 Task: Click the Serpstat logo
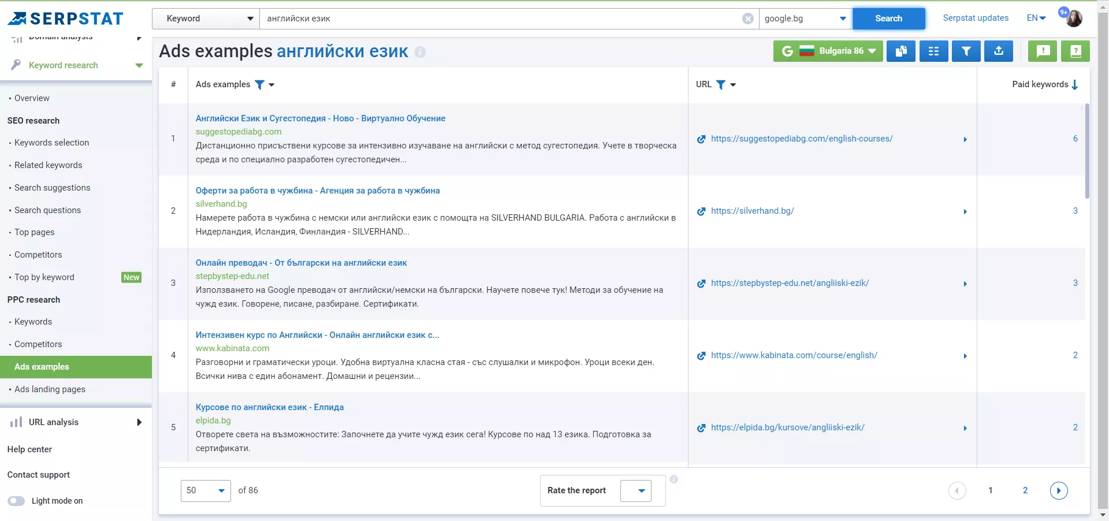(65, 19)
